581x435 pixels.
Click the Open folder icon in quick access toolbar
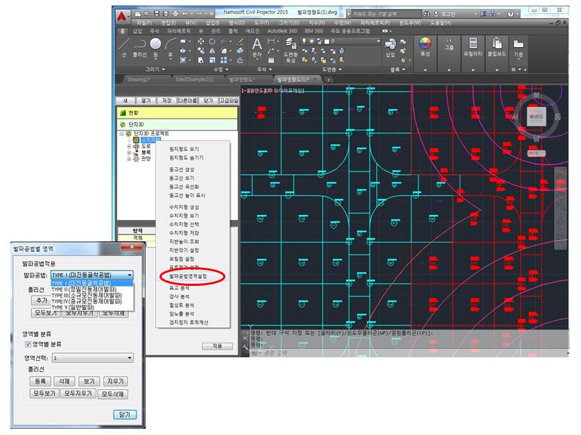(x=147, y=14)
